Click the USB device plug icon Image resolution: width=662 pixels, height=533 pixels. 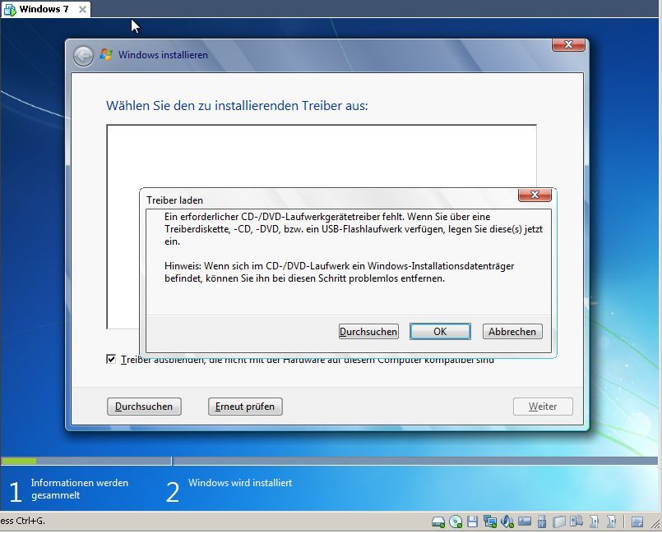pos(542,522)
